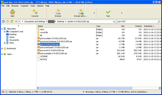Click poi-ooxml-3.9-20121203.jar archive icon
Screen dimensions: 162x95
pyautogui.click(x=38, y=50)
